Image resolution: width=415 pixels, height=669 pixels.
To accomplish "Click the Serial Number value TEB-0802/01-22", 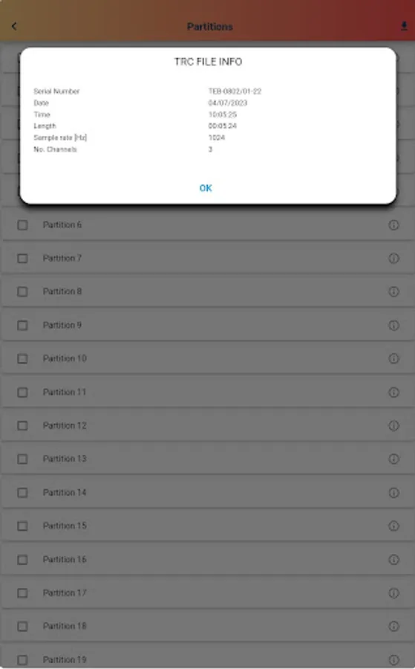I will click(235, 91).
